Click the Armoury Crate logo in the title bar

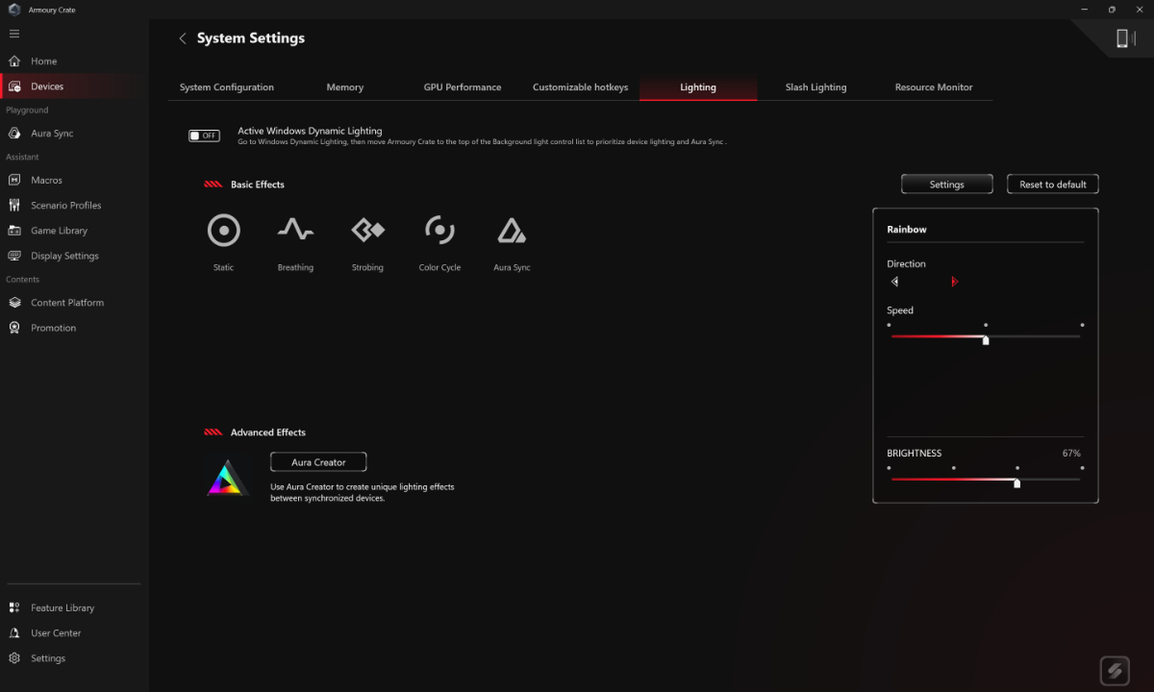[x=14, y=10]
